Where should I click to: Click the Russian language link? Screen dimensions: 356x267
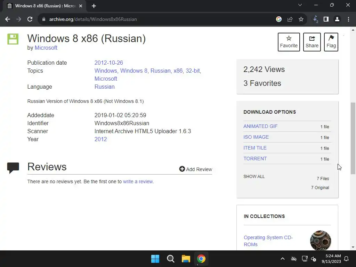[x=104, y=87]
